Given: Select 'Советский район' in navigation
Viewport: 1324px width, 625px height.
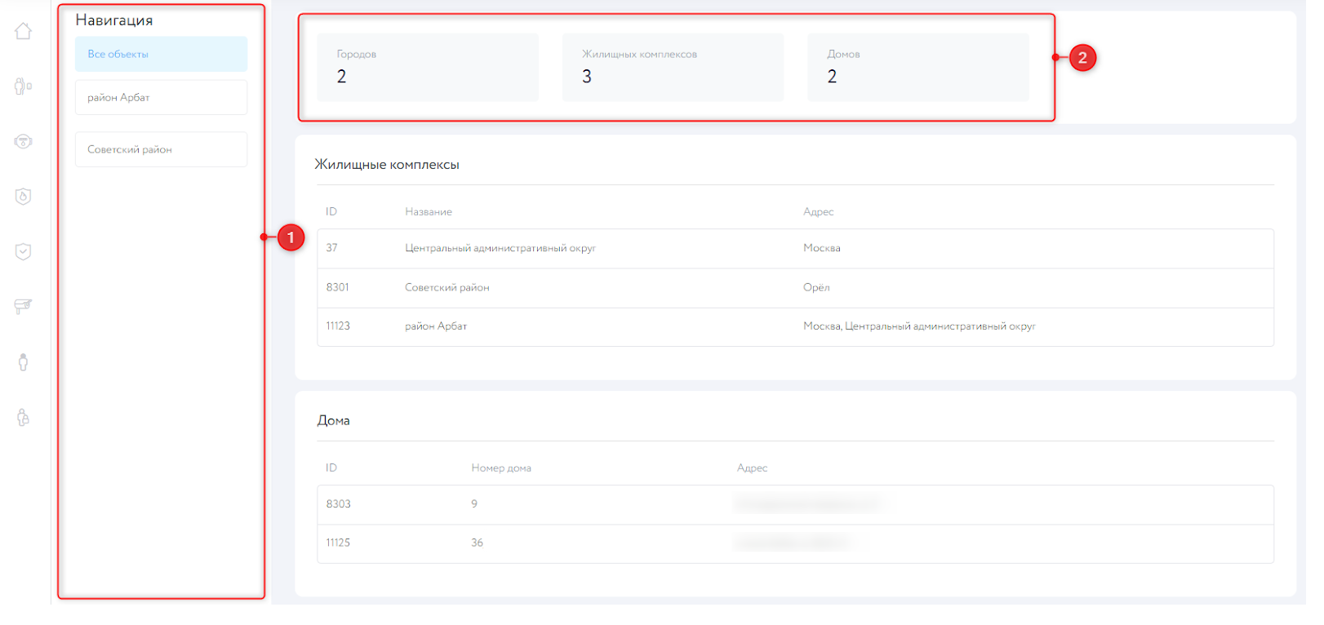Looking at the screenshot, I should pyautogui.click(x=162, y=149).
